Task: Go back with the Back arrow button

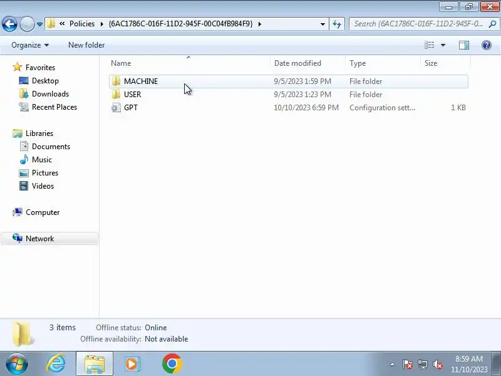Action: [9, 24]
